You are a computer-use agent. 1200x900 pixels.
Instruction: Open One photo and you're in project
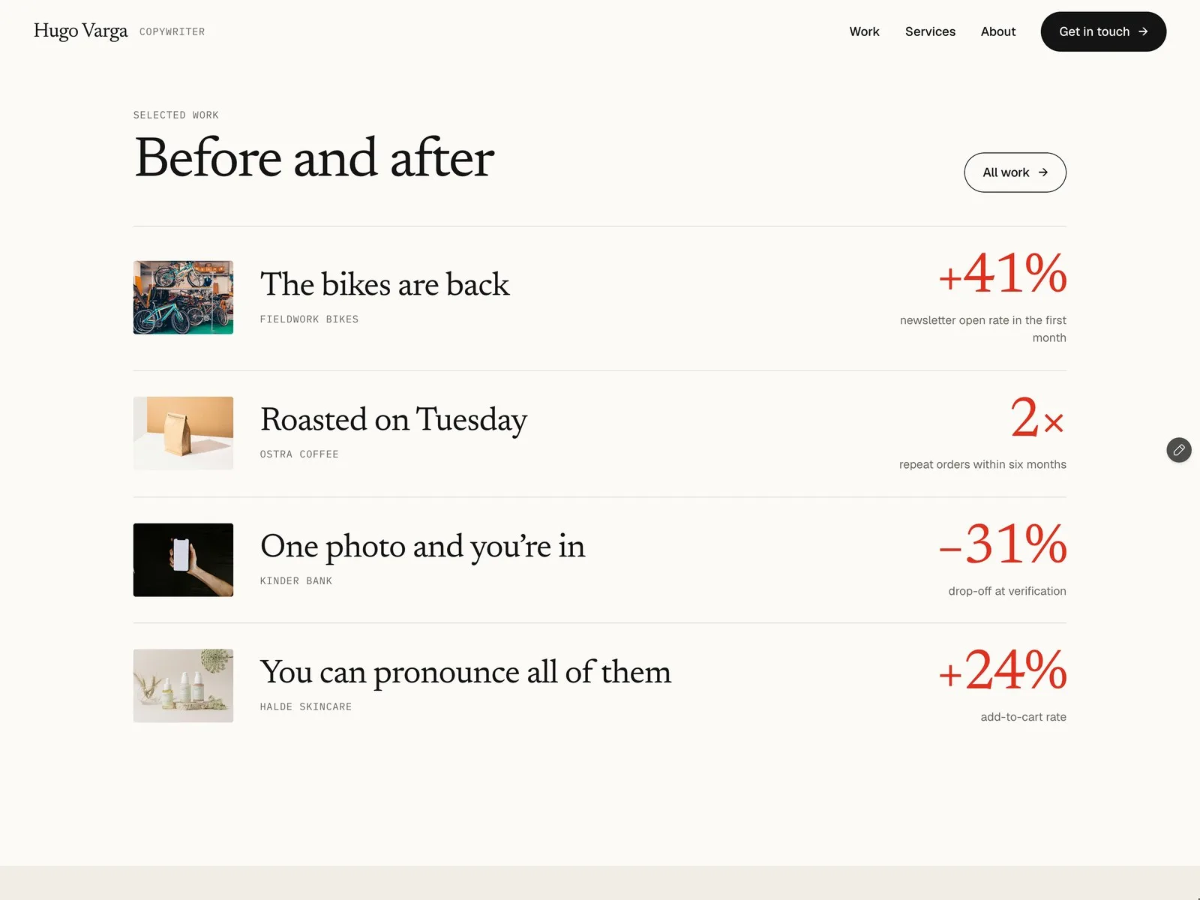pyautogui.click(x=423, y=547)
